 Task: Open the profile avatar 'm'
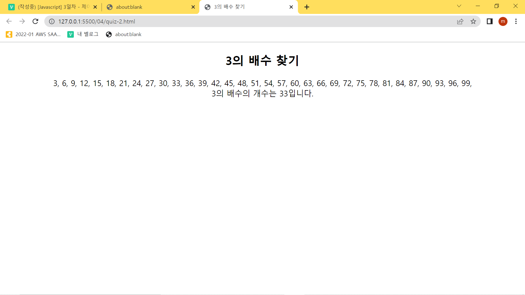[503, 21]
